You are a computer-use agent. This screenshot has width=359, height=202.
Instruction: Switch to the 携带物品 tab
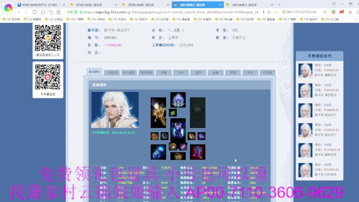[x=146, y=72]
